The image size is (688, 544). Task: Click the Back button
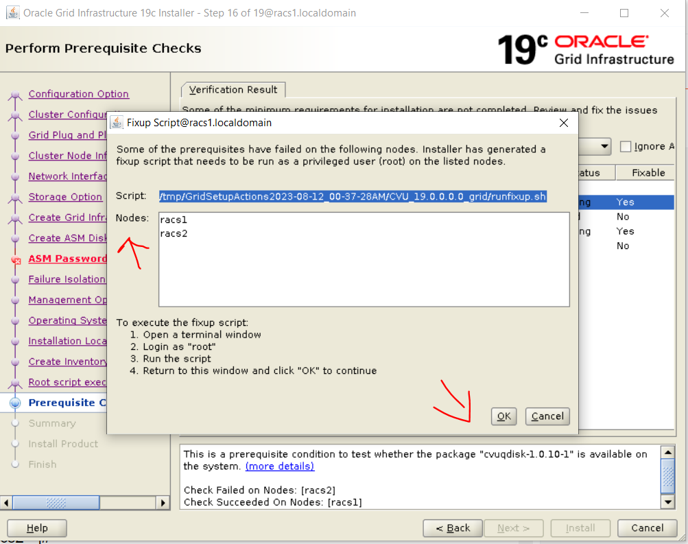click(x=453, y=528)
